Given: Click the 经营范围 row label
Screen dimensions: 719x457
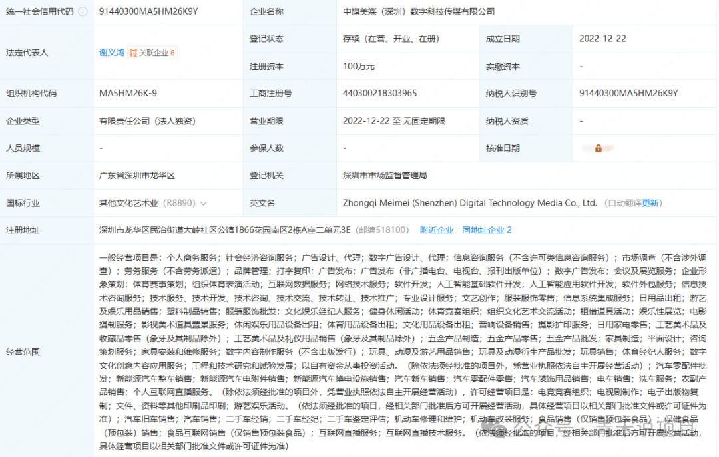Looking at the screenshot, I should coord(23,351).
